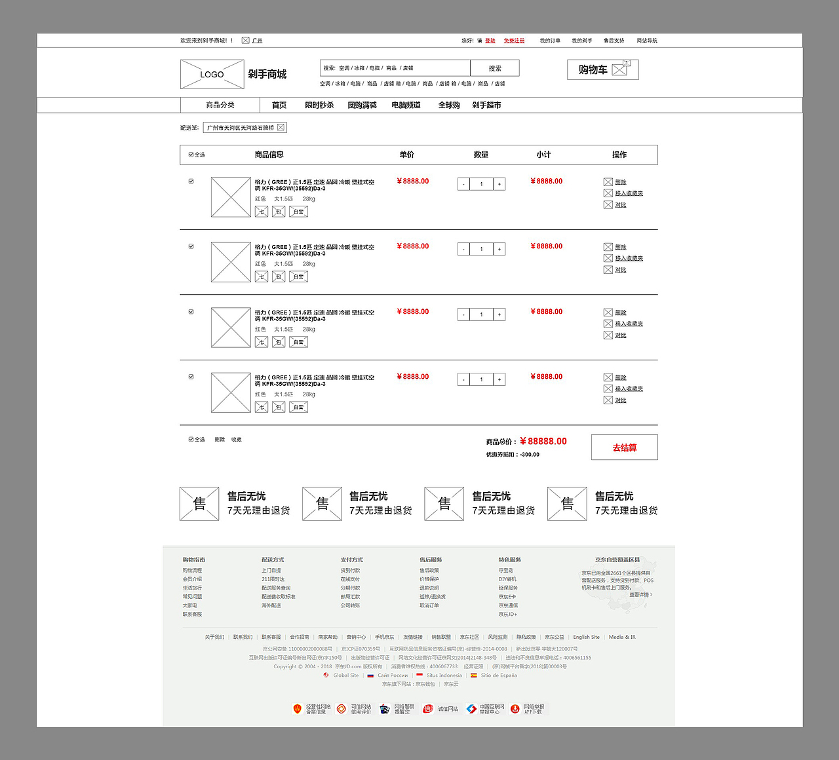Image resolution: width=839 pixels, height=760 pixels.
Task: Click the 自营 tag in the fourth cart row
Action: point(298,407)
